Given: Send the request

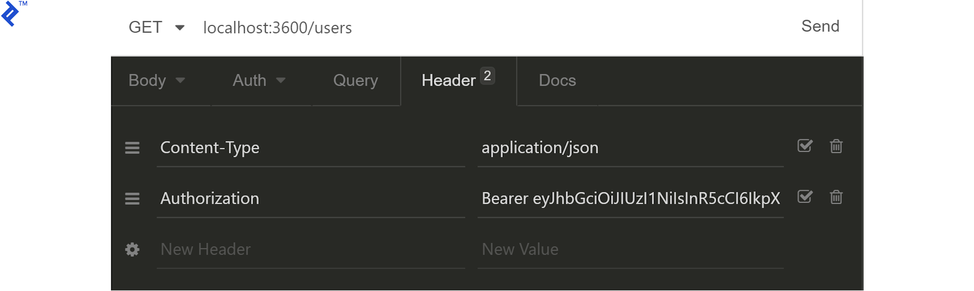Looking at the screenshot, I should pyautogui.click(x=820, y=27).
